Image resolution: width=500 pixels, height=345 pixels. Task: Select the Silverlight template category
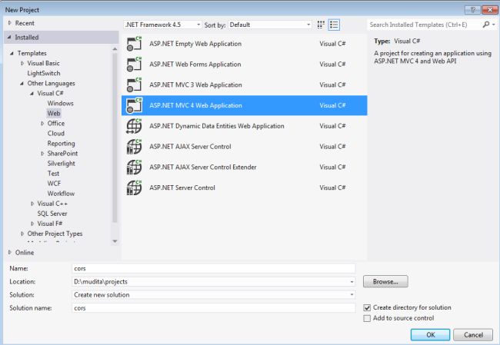click(62, 164)
